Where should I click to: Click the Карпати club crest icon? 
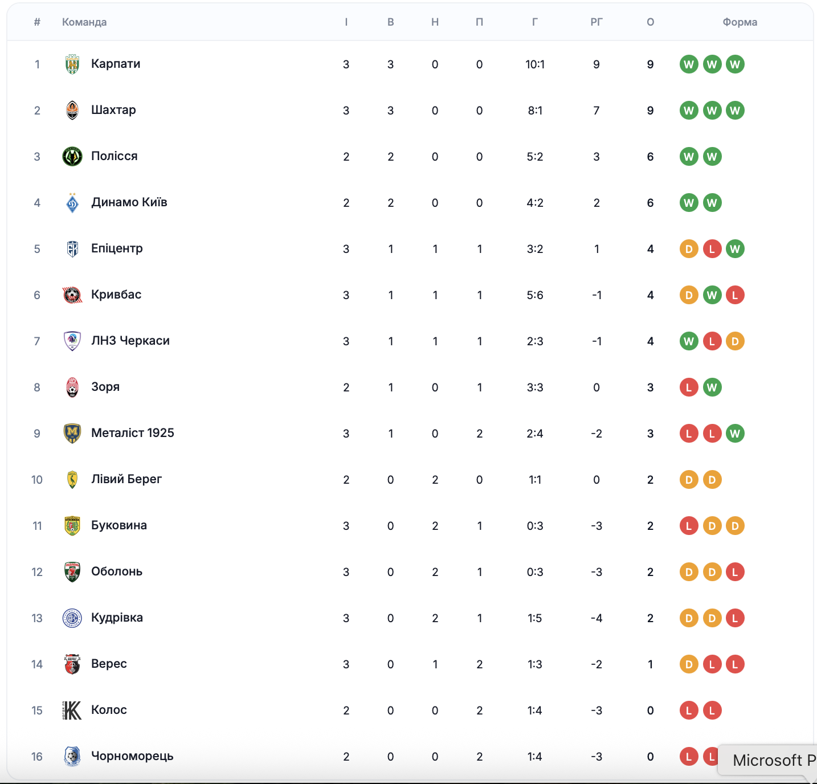pos(72,64)
